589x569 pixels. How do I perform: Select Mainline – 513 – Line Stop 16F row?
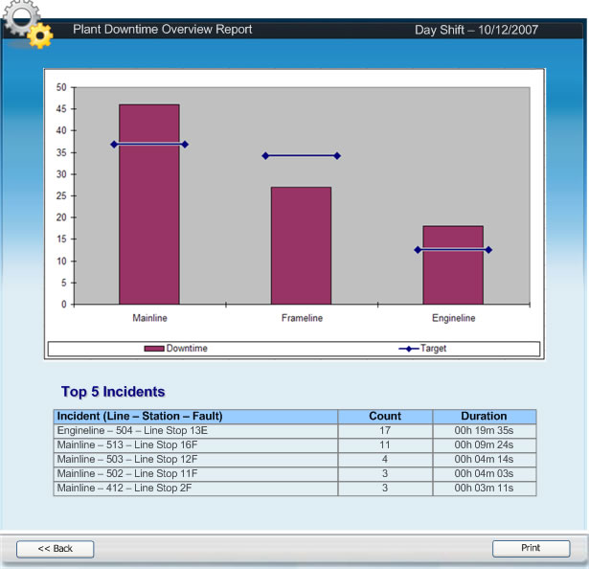(x=195, y=445)
